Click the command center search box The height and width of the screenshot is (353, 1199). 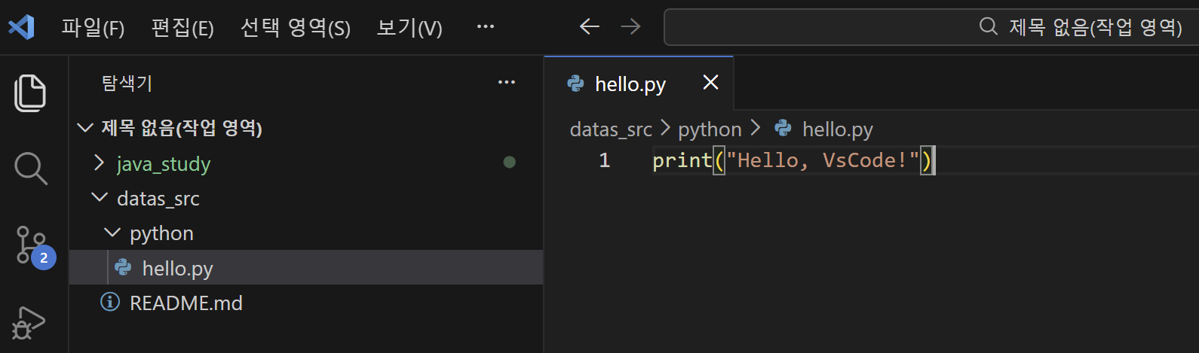[x=931, y=27]
